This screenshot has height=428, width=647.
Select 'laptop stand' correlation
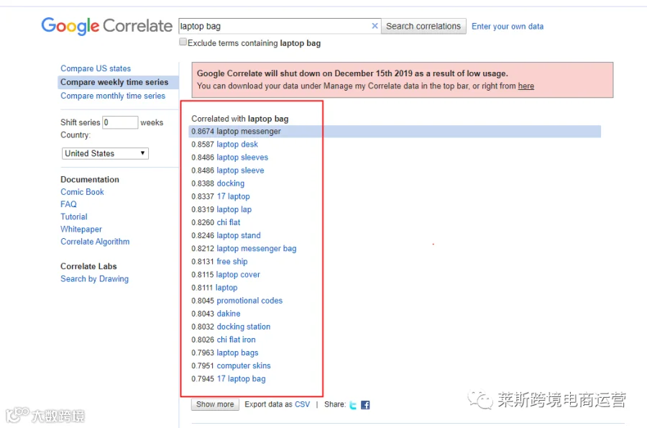239,235
